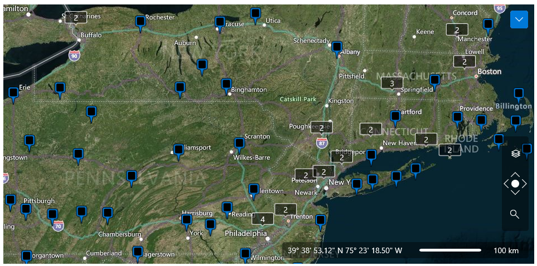Viewport: 537px width, 266px height.
Task: Select the pin left of Erie
Action: pyautogui.click(x=13, y=95)
